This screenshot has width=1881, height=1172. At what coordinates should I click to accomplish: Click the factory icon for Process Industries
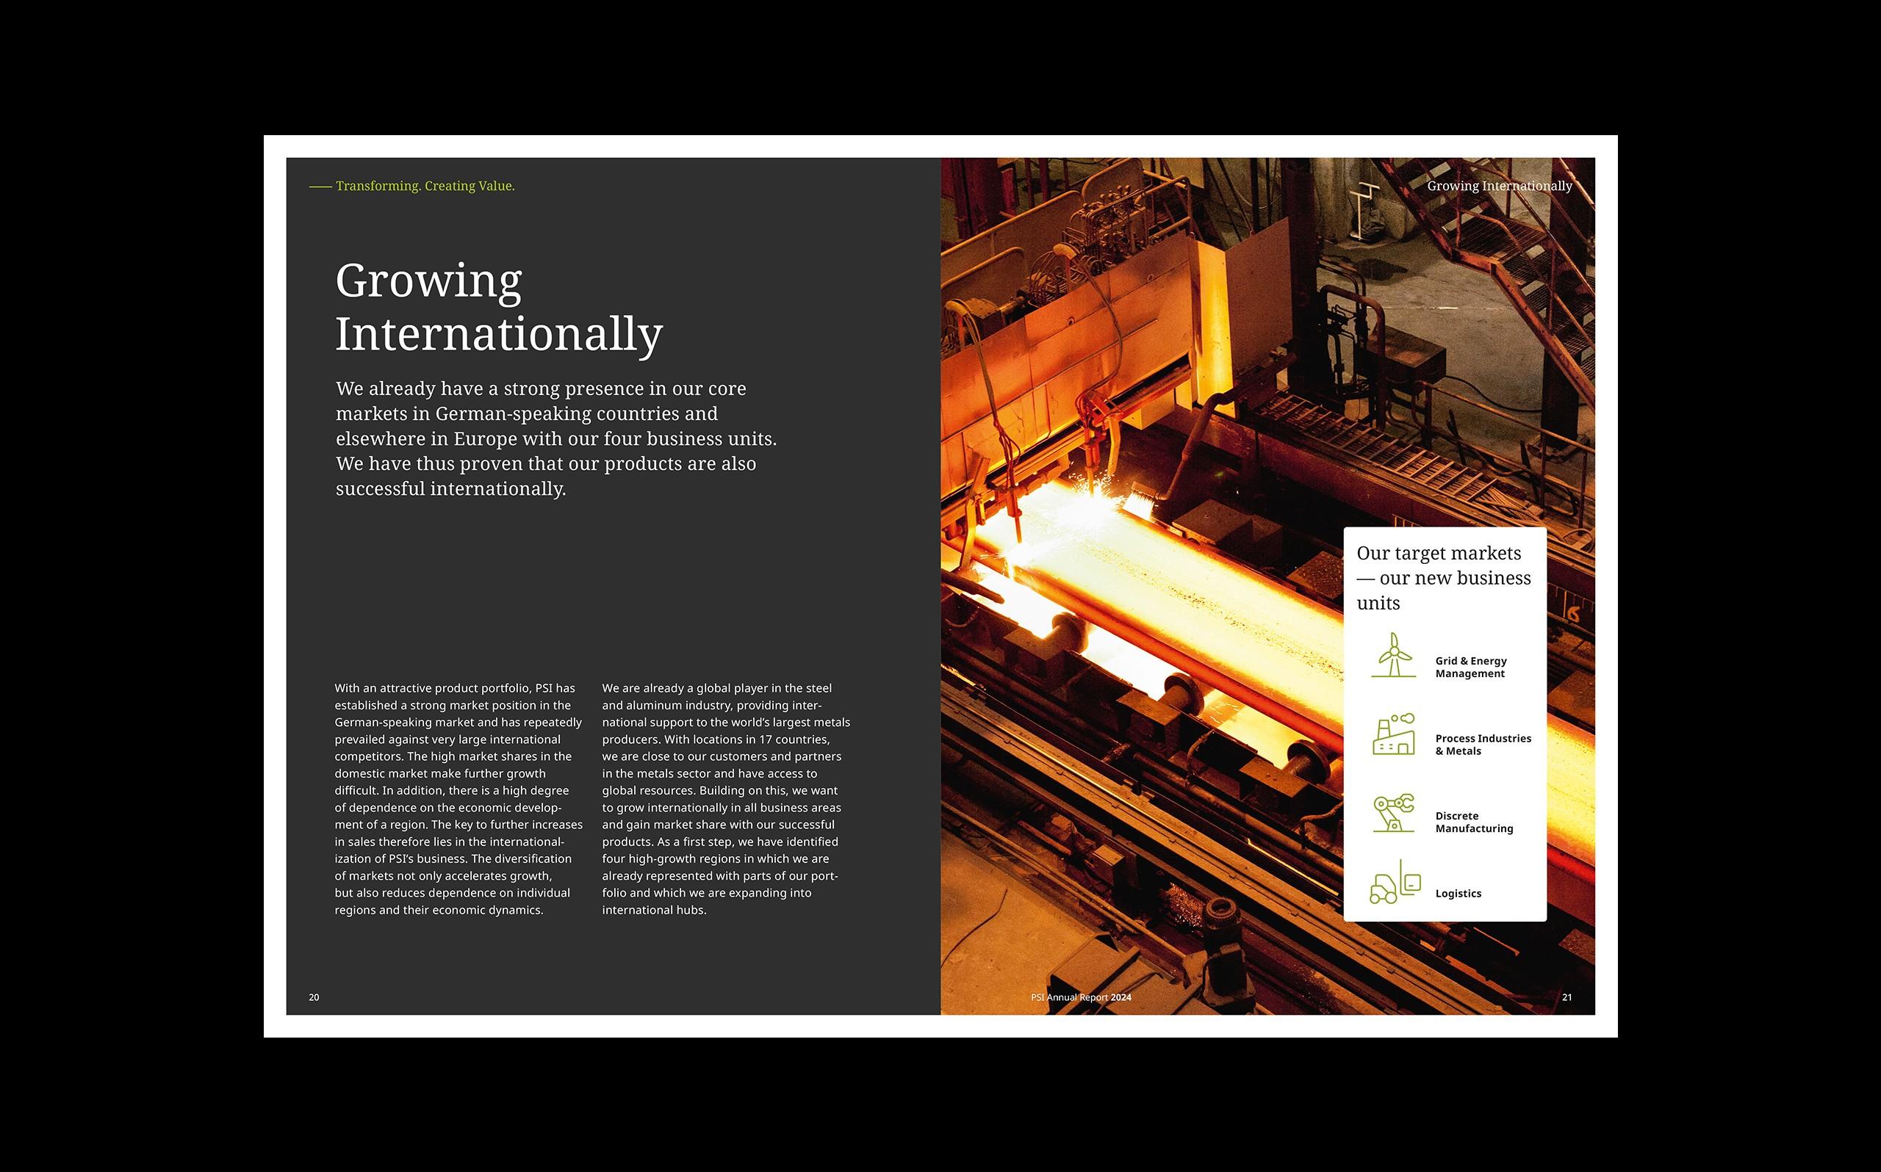click(x=1393, y=735)
